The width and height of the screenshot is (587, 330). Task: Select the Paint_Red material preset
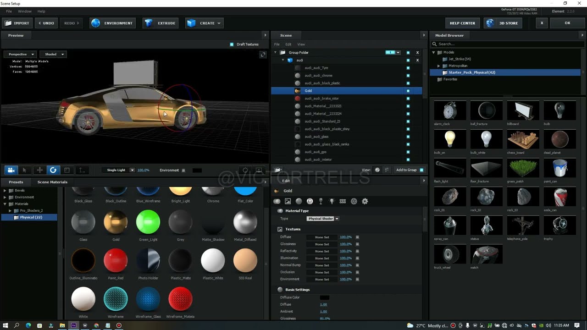pos(116,260)
